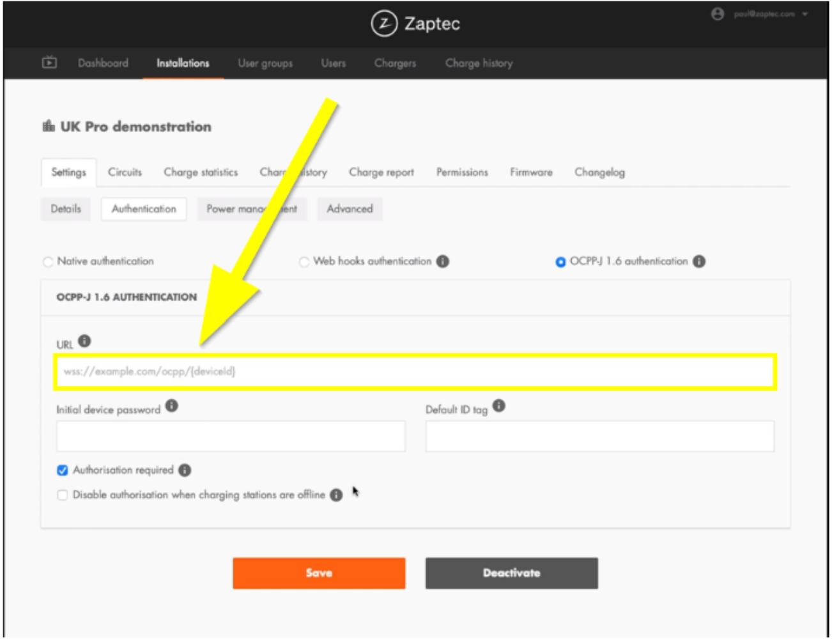Open Users in navigation bar

(x=334, y=63)
